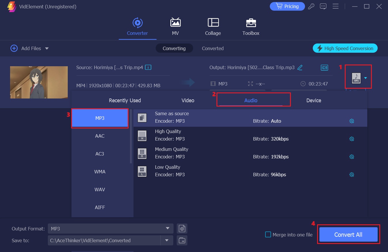Open the save folder icon
Viewport: 388px width, 252px height.
tap(182, 240)
